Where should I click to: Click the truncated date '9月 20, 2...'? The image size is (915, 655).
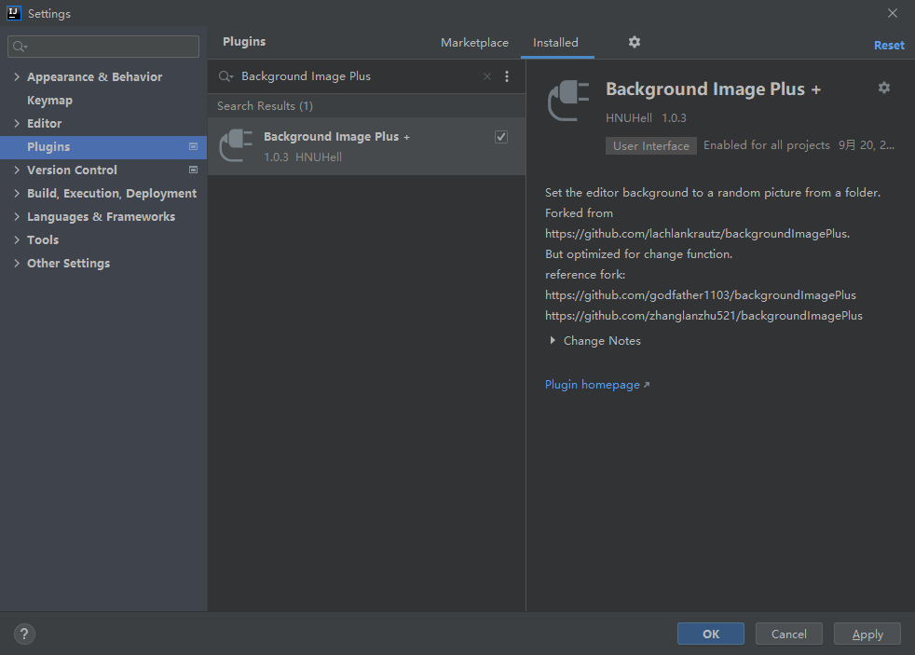pyautogui.click(x=866, y=145)
